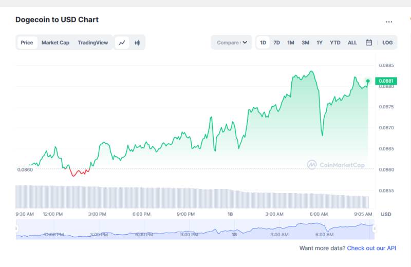Click the 3:00 AM main time axis label
The width and height of the screenshot is (411, 267).
274,214
